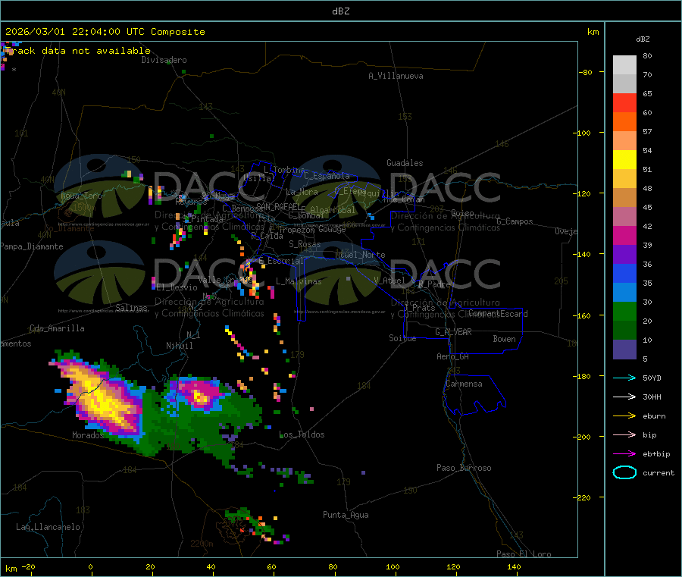Image resolution: width=682 pixels, height=577 pixels.
Task: Click the Pampa_Diamante label
Action: [x=32, y=246]
